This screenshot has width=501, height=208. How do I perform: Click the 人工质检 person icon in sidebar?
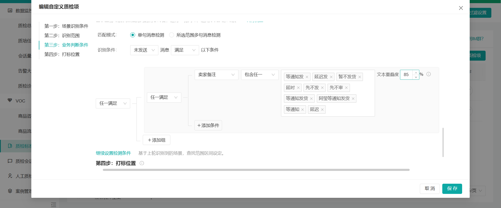pyautogui.click(x=10, y=176)
